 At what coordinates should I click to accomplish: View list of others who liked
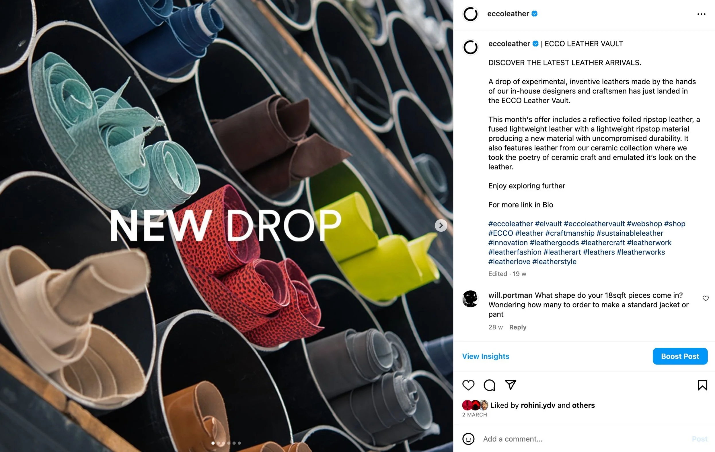point(583,405)
